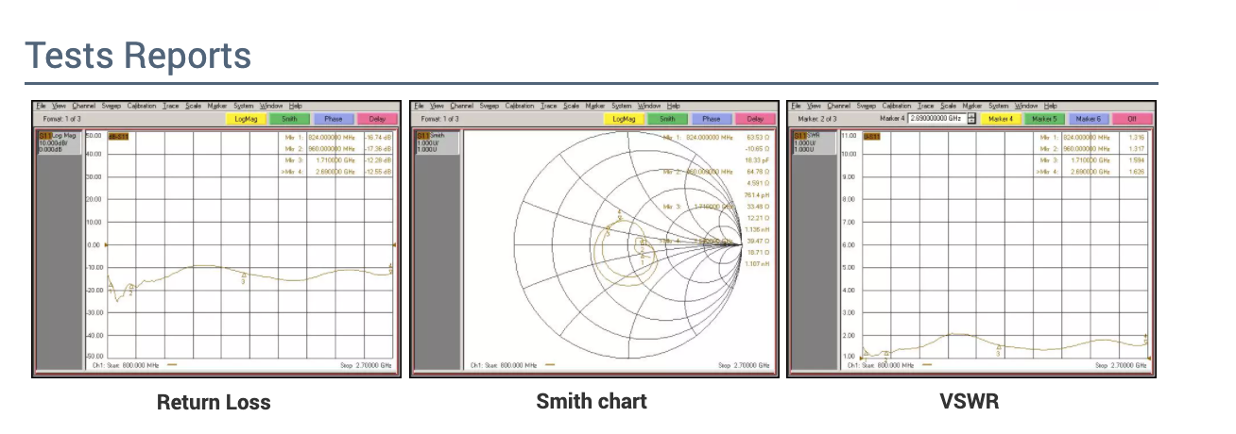1236x434 pixels.
Task: Click S11 Log Mag trace label
Action: pyautogui.click(x=52, y=136)
